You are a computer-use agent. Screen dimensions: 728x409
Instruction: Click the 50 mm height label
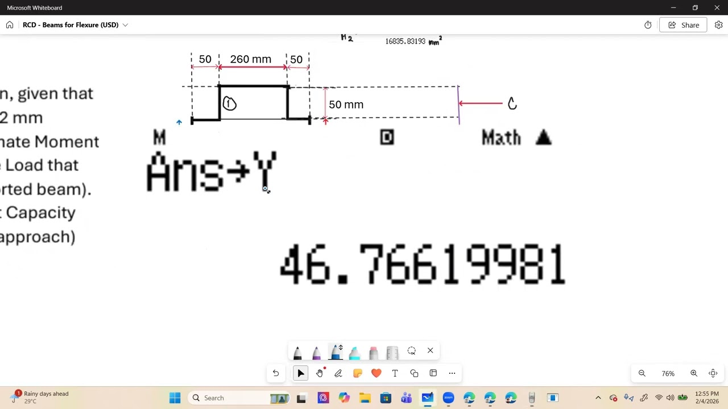pyautogui.click(x=346, y=105)
